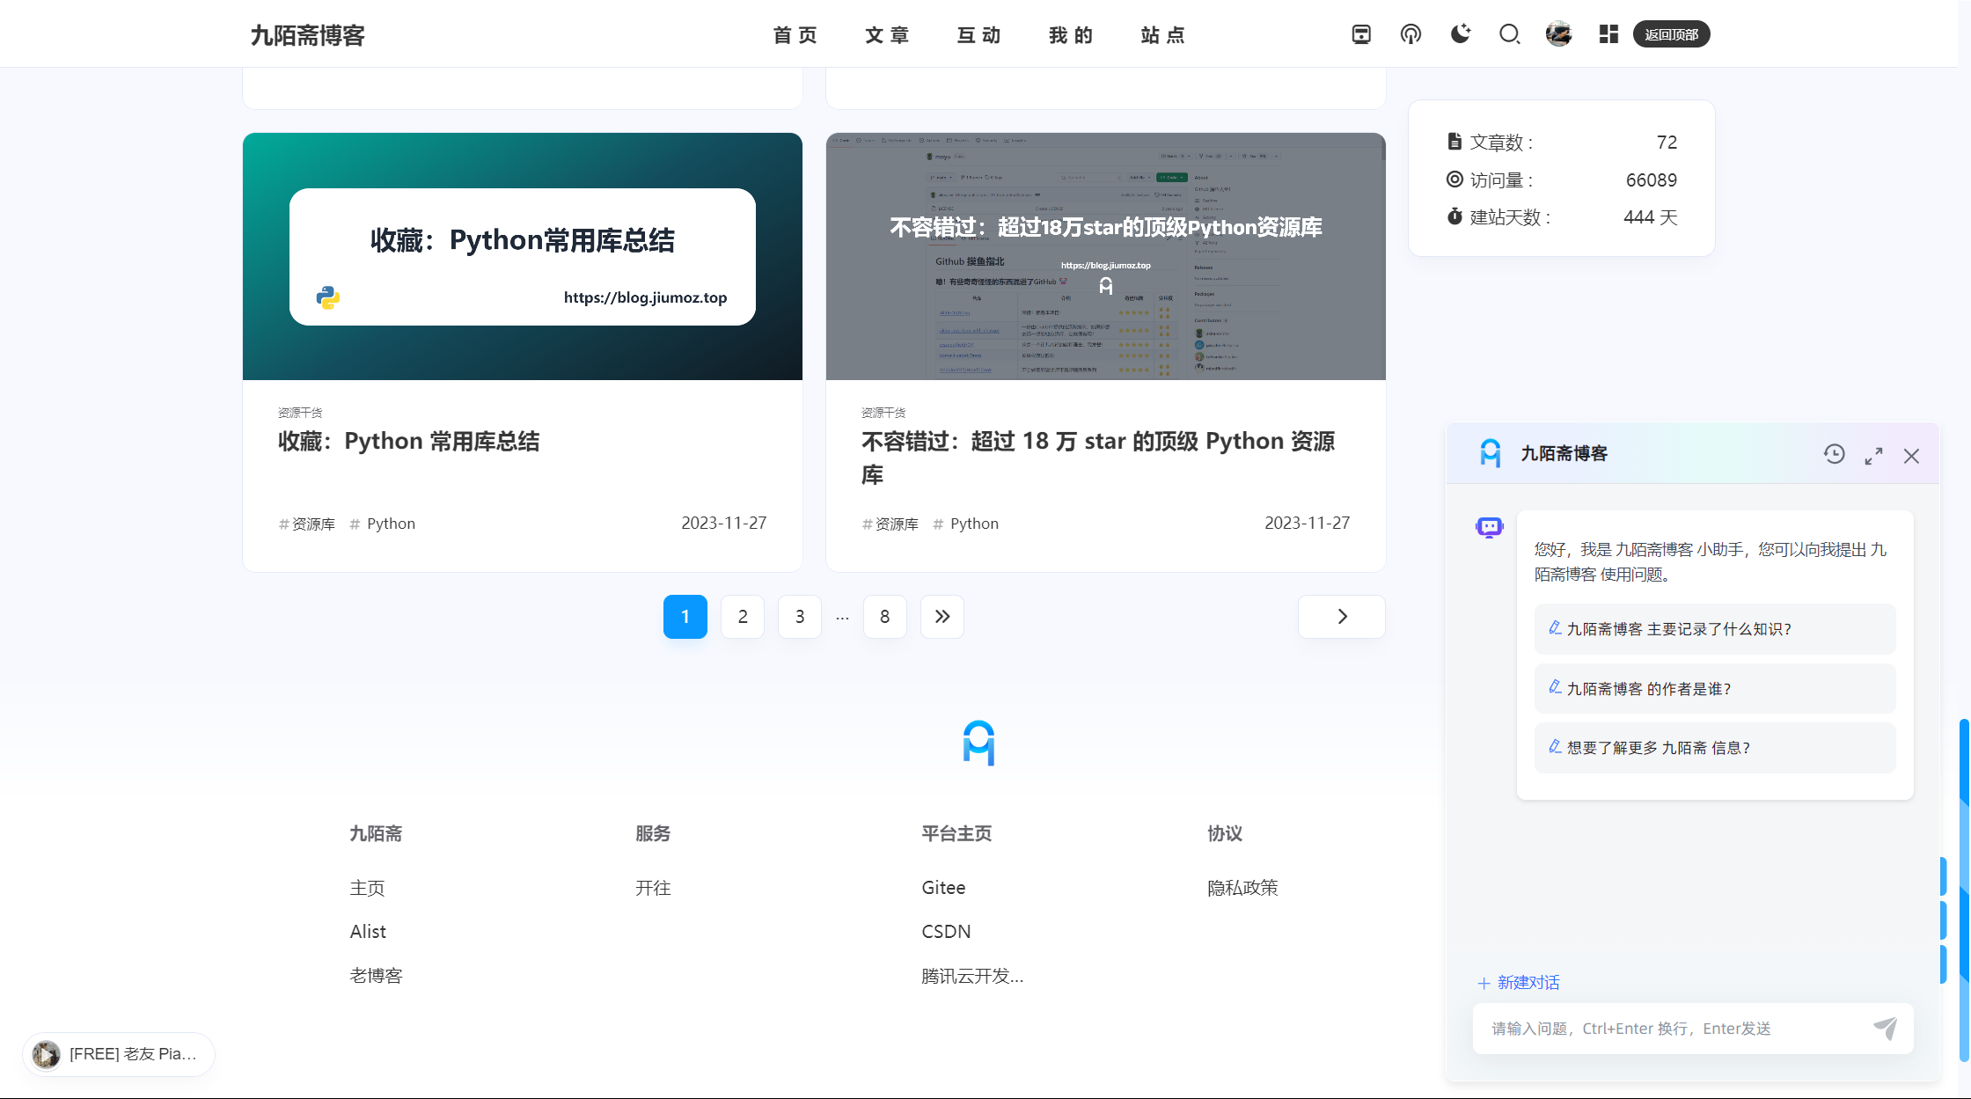Click the 资源干货 category above 18万star article
Screen dimensions: 1971x1099
[883, 413]
